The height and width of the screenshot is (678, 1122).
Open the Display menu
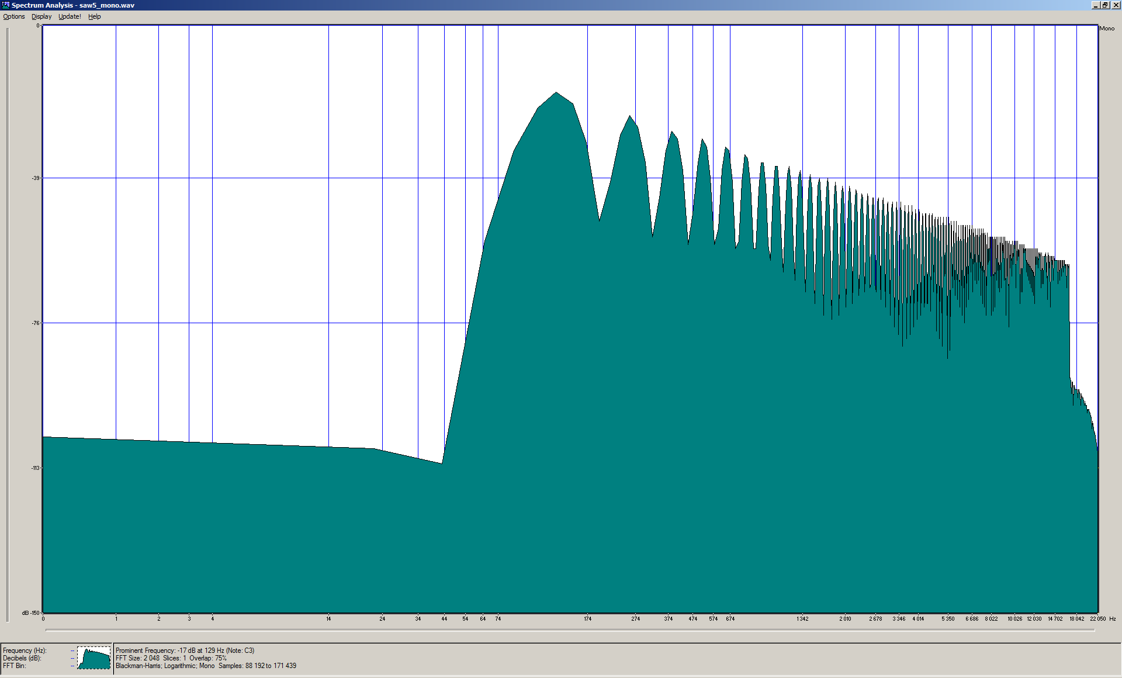click(x=41, y=16)
